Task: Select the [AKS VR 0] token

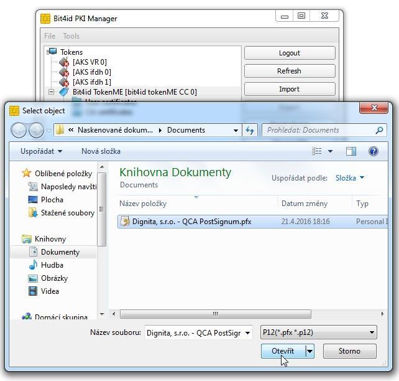Action: (x=89, y=62)
